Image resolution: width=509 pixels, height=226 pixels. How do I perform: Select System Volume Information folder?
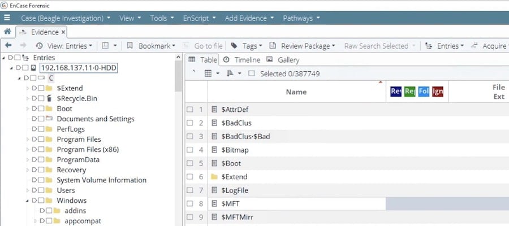click(101, 180)
